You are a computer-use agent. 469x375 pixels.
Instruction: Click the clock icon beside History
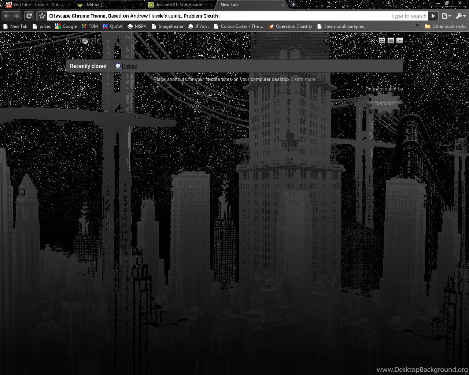click(118, 66)
